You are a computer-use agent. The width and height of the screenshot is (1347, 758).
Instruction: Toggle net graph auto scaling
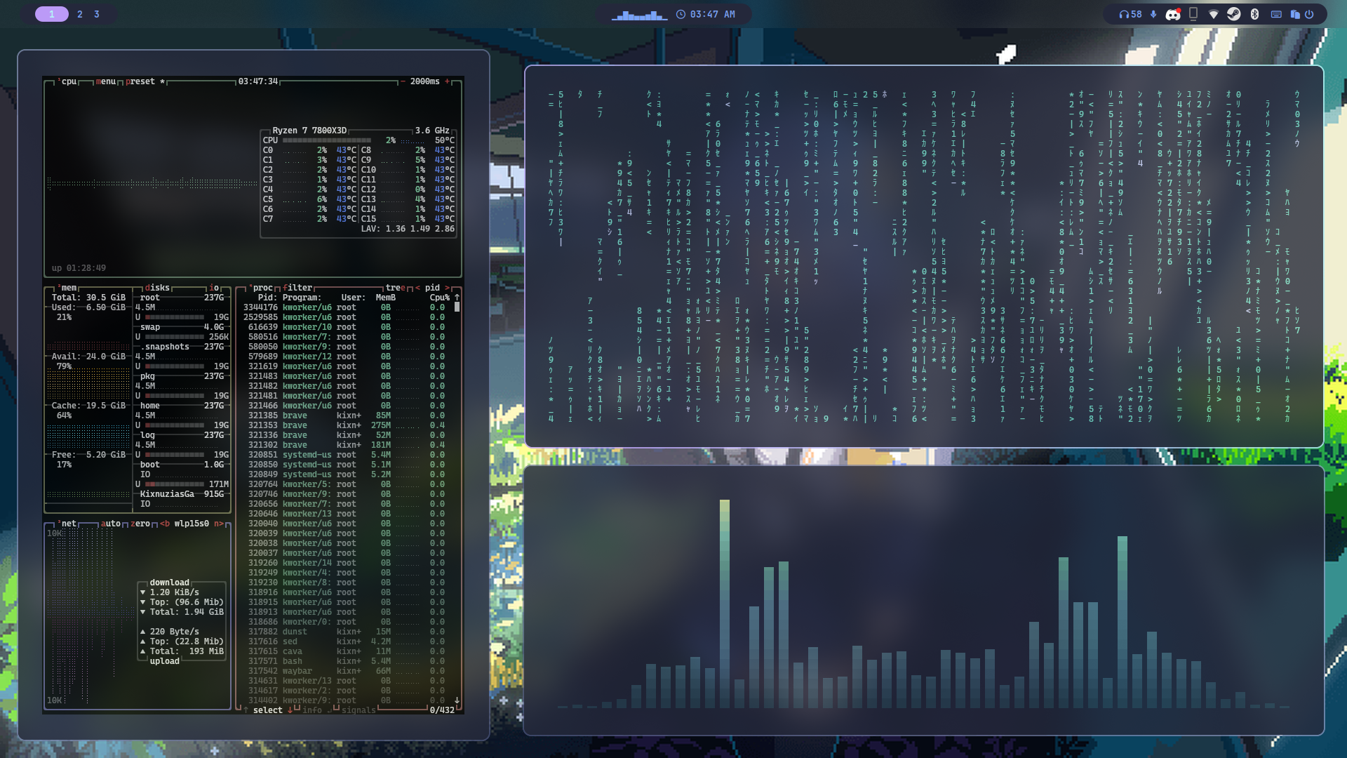point(111,524)
